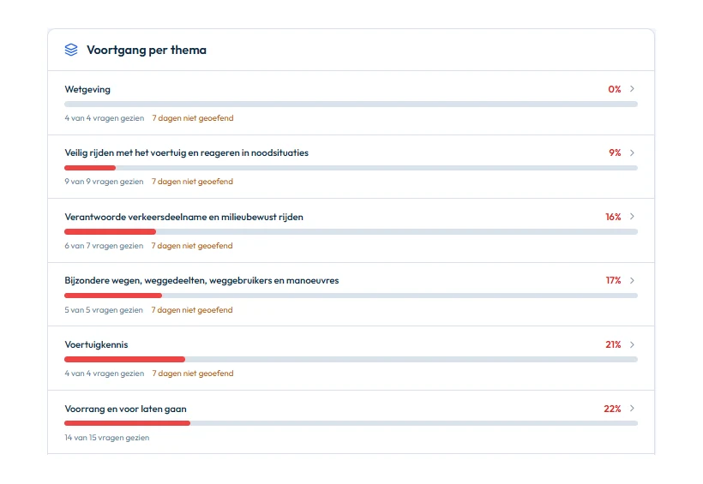This screenshot has height=484, width=703.
Task: Select Bijzondere wegen, weggedeelten, weggebruikers en manoeuvres
Action: [x=201, y=280]
